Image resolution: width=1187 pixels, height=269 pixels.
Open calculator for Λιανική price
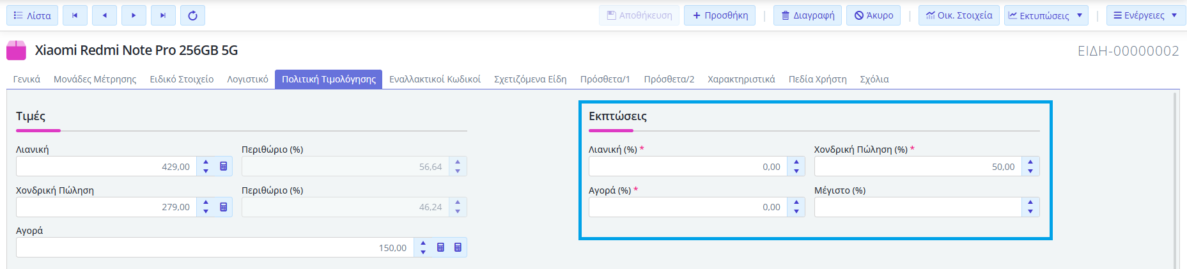tap(224, 166)
